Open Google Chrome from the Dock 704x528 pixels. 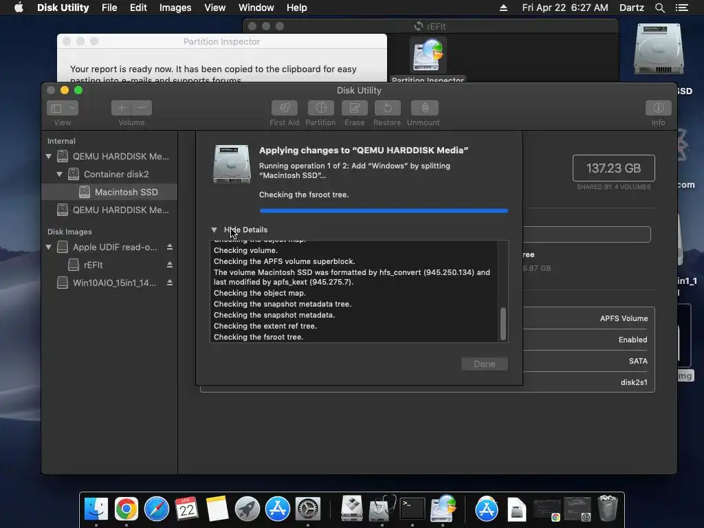point(126,509)
